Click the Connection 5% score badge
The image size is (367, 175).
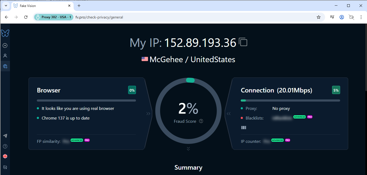tap(336, 90)
